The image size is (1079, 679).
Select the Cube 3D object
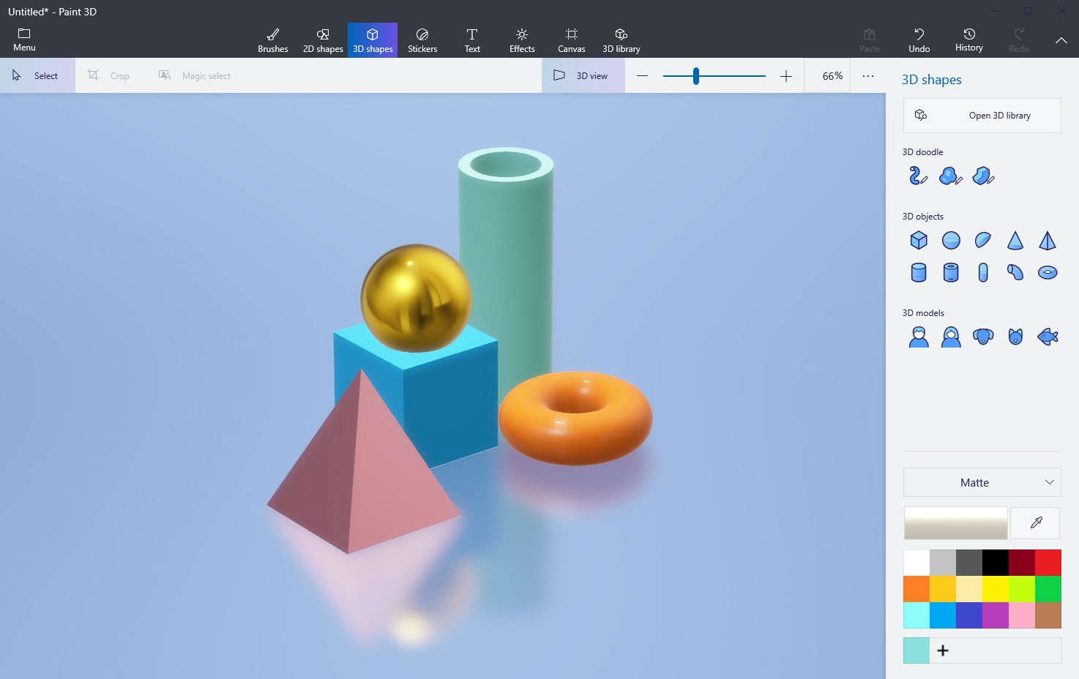[x=918, y=240]
